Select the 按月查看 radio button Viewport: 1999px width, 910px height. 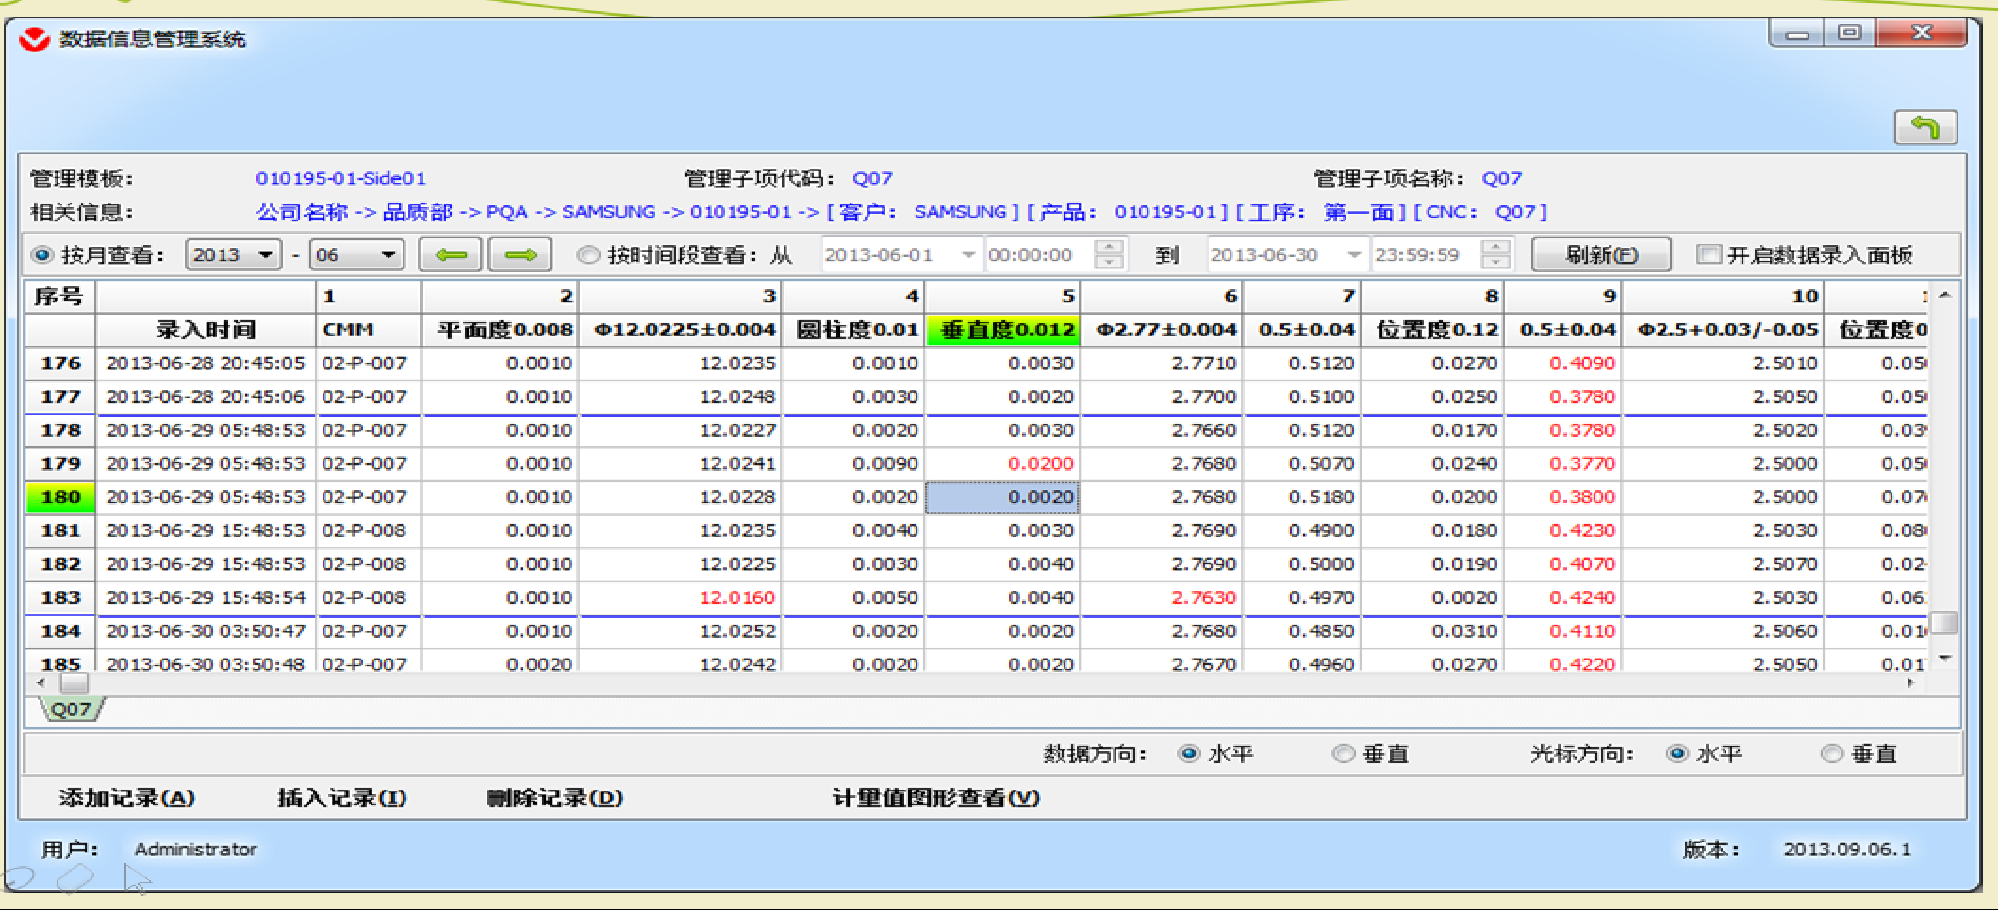click(x=42, y=255)
